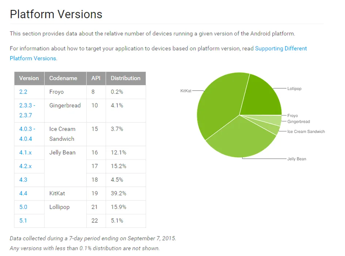This screenshot has width=345, height=256.
Task: Select the 4.1.x version link
Action: tap(25, 153)
